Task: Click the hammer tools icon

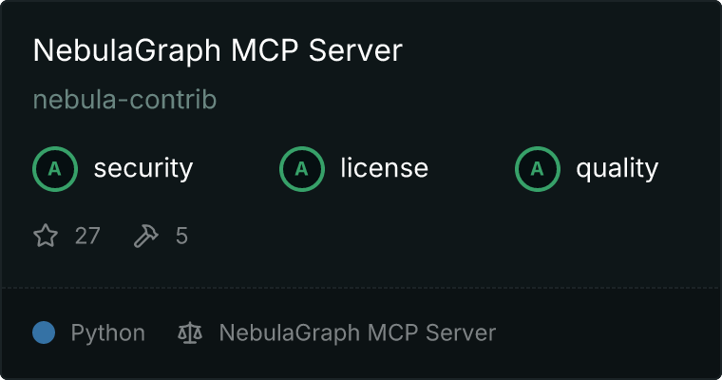Action: point(146,236)
